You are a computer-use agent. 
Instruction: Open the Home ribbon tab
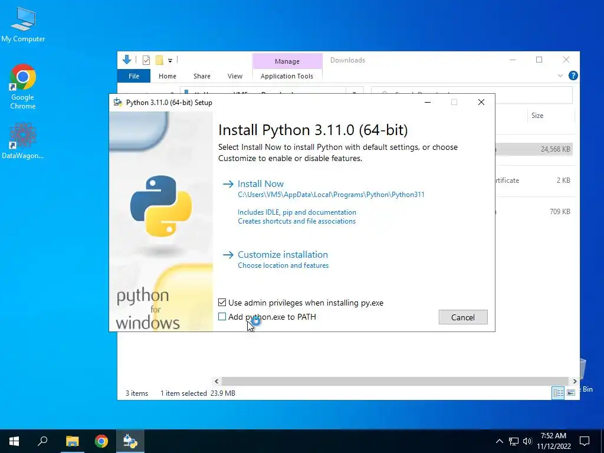[x=167, y=76]
